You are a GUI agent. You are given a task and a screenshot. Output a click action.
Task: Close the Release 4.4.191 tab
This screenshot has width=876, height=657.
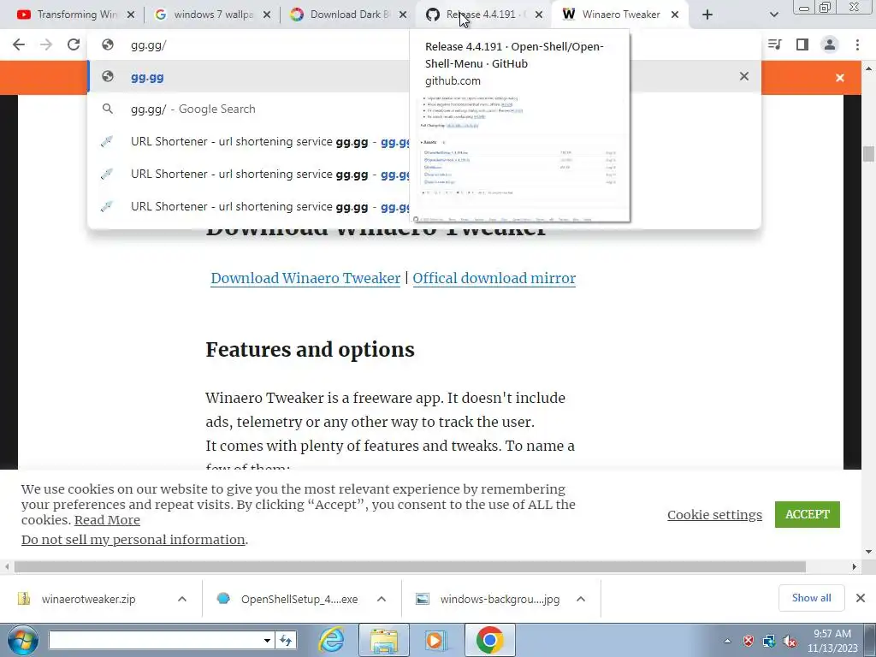[x=539, y=15]
